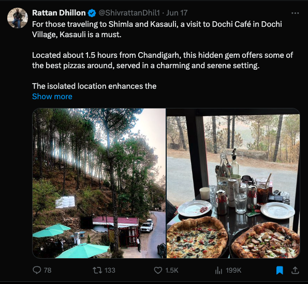308x284 pixels.
Task: Expand the tweet with Show more
Action: click(x=52, y=97)
